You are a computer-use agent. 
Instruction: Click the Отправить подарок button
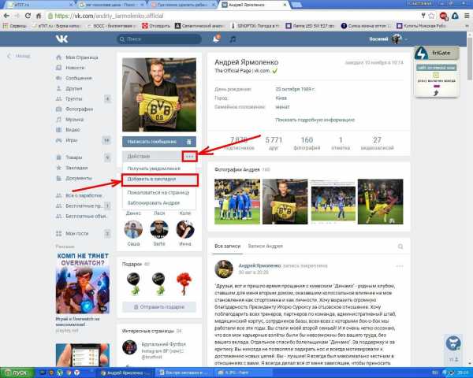pyautogui.click(x=159, y=307)
